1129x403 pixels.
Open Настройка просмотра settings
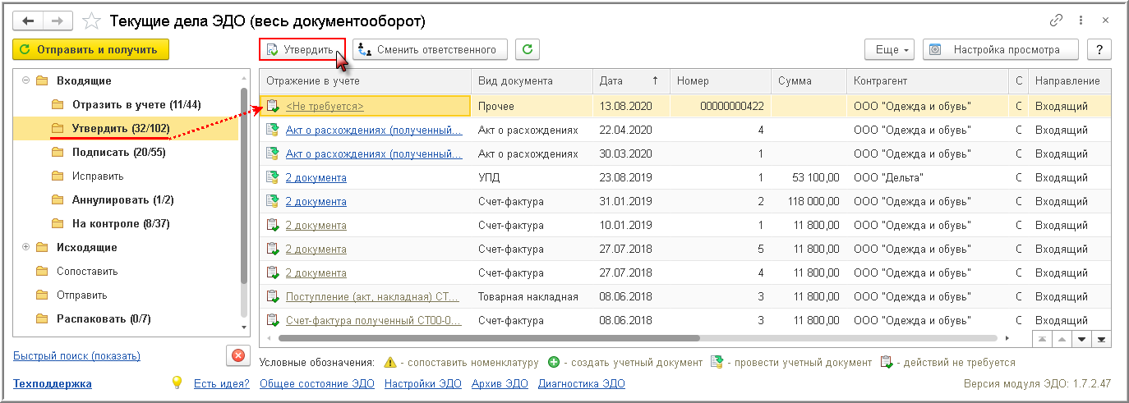pos(999,49)
